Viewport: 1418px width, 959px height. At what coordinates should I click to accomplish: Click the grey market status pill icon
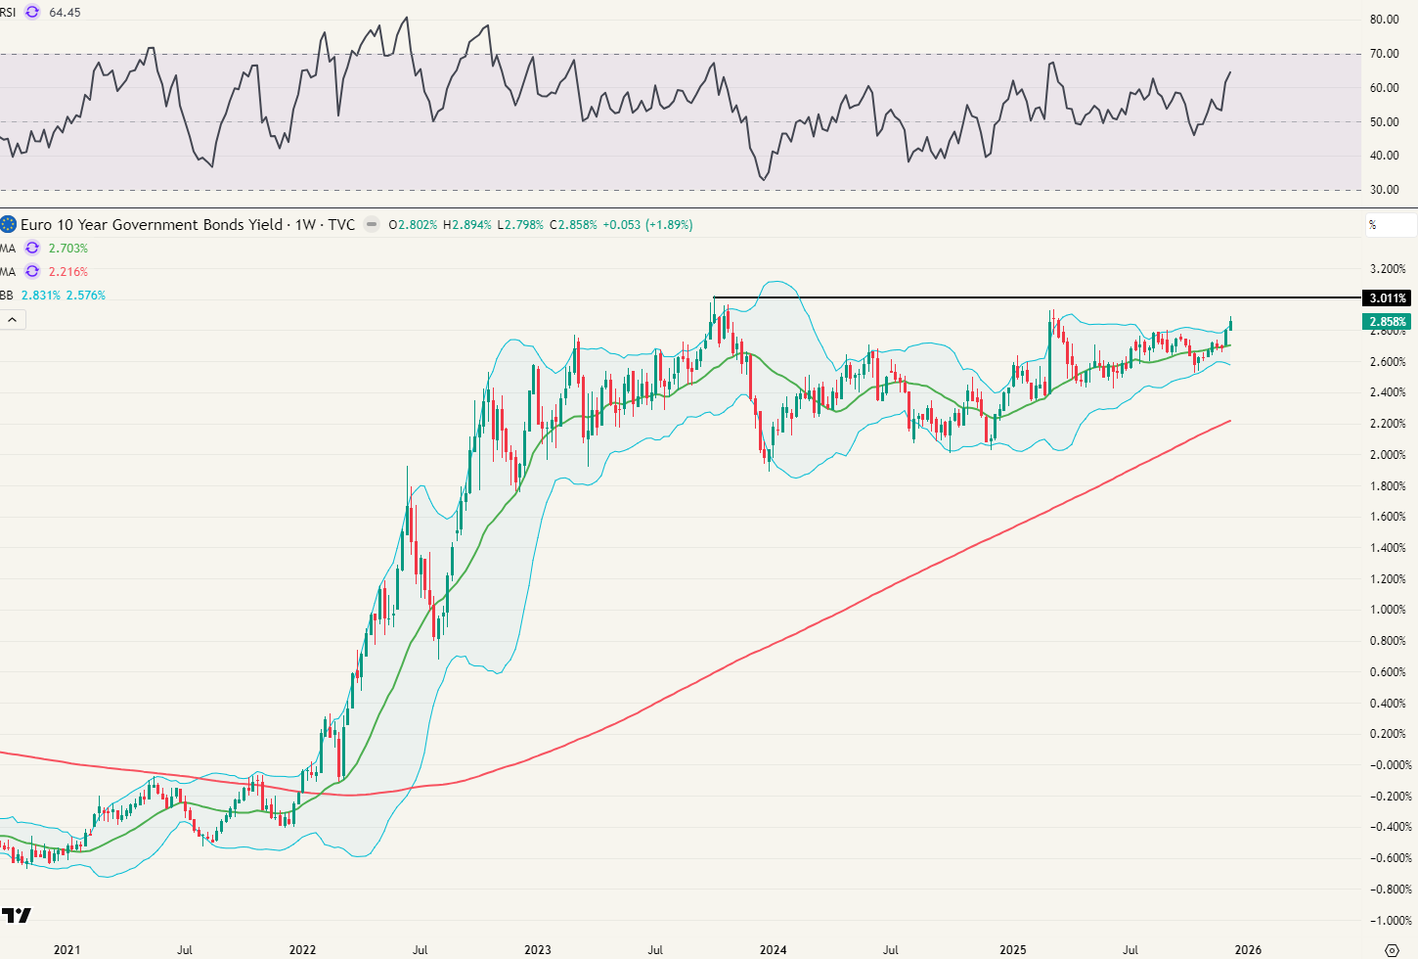tap(372, 224)
